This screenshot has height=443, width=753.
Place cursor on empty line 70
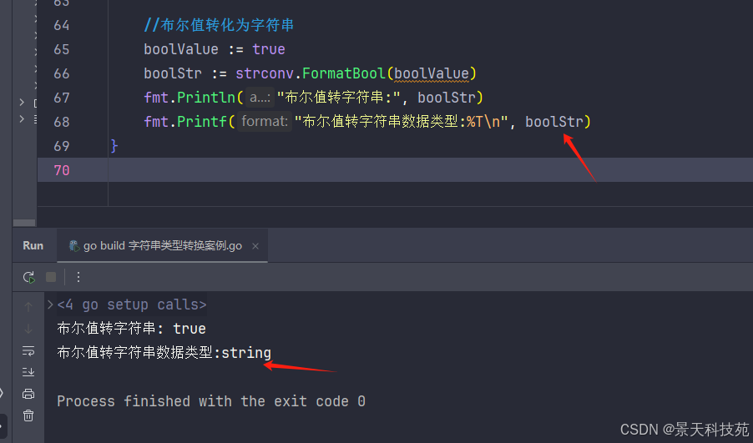pyautogui.click(x=334, y=170)
